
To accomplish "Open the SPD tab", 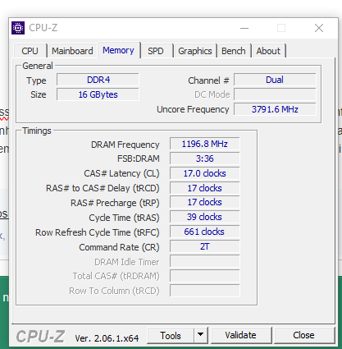I will click(x=156, y=51).
